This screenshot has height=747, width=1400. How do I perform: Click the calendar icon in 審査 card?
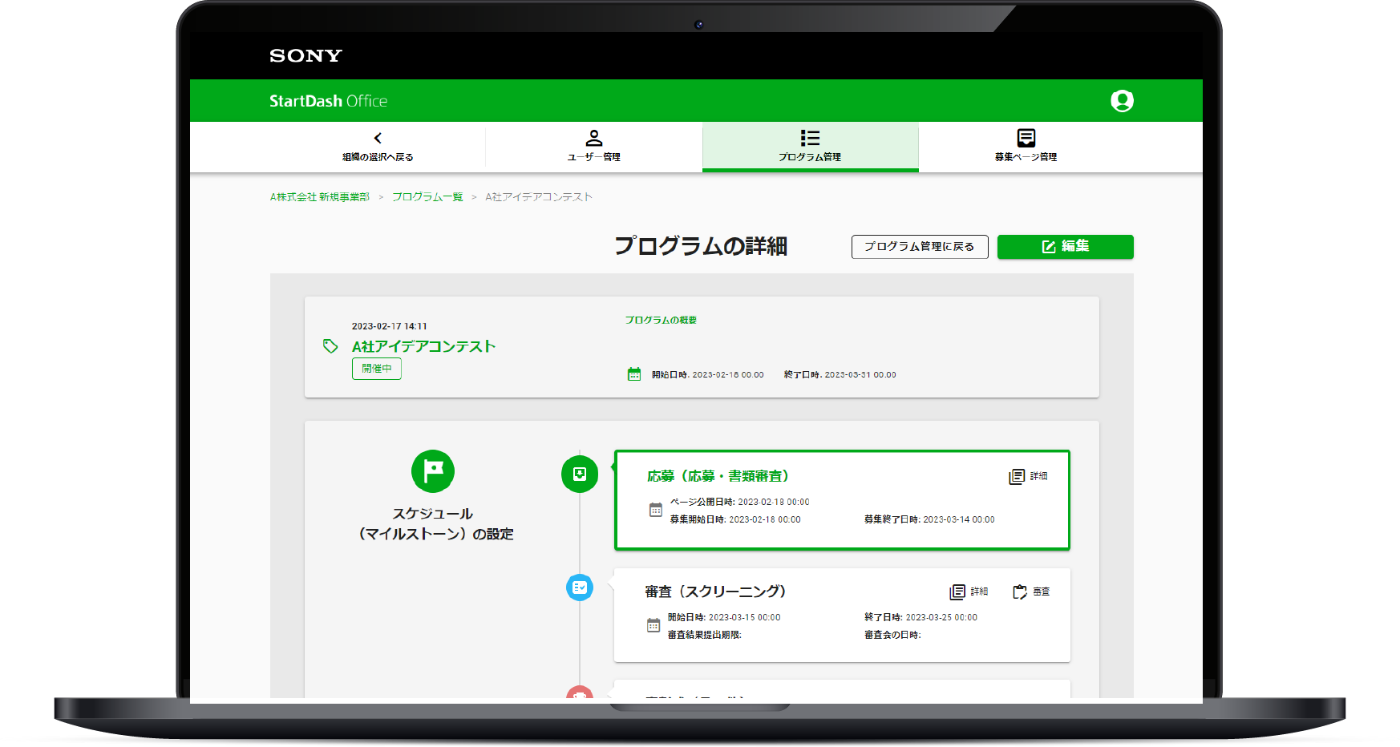pyautogui.click(x=653, y=625)
